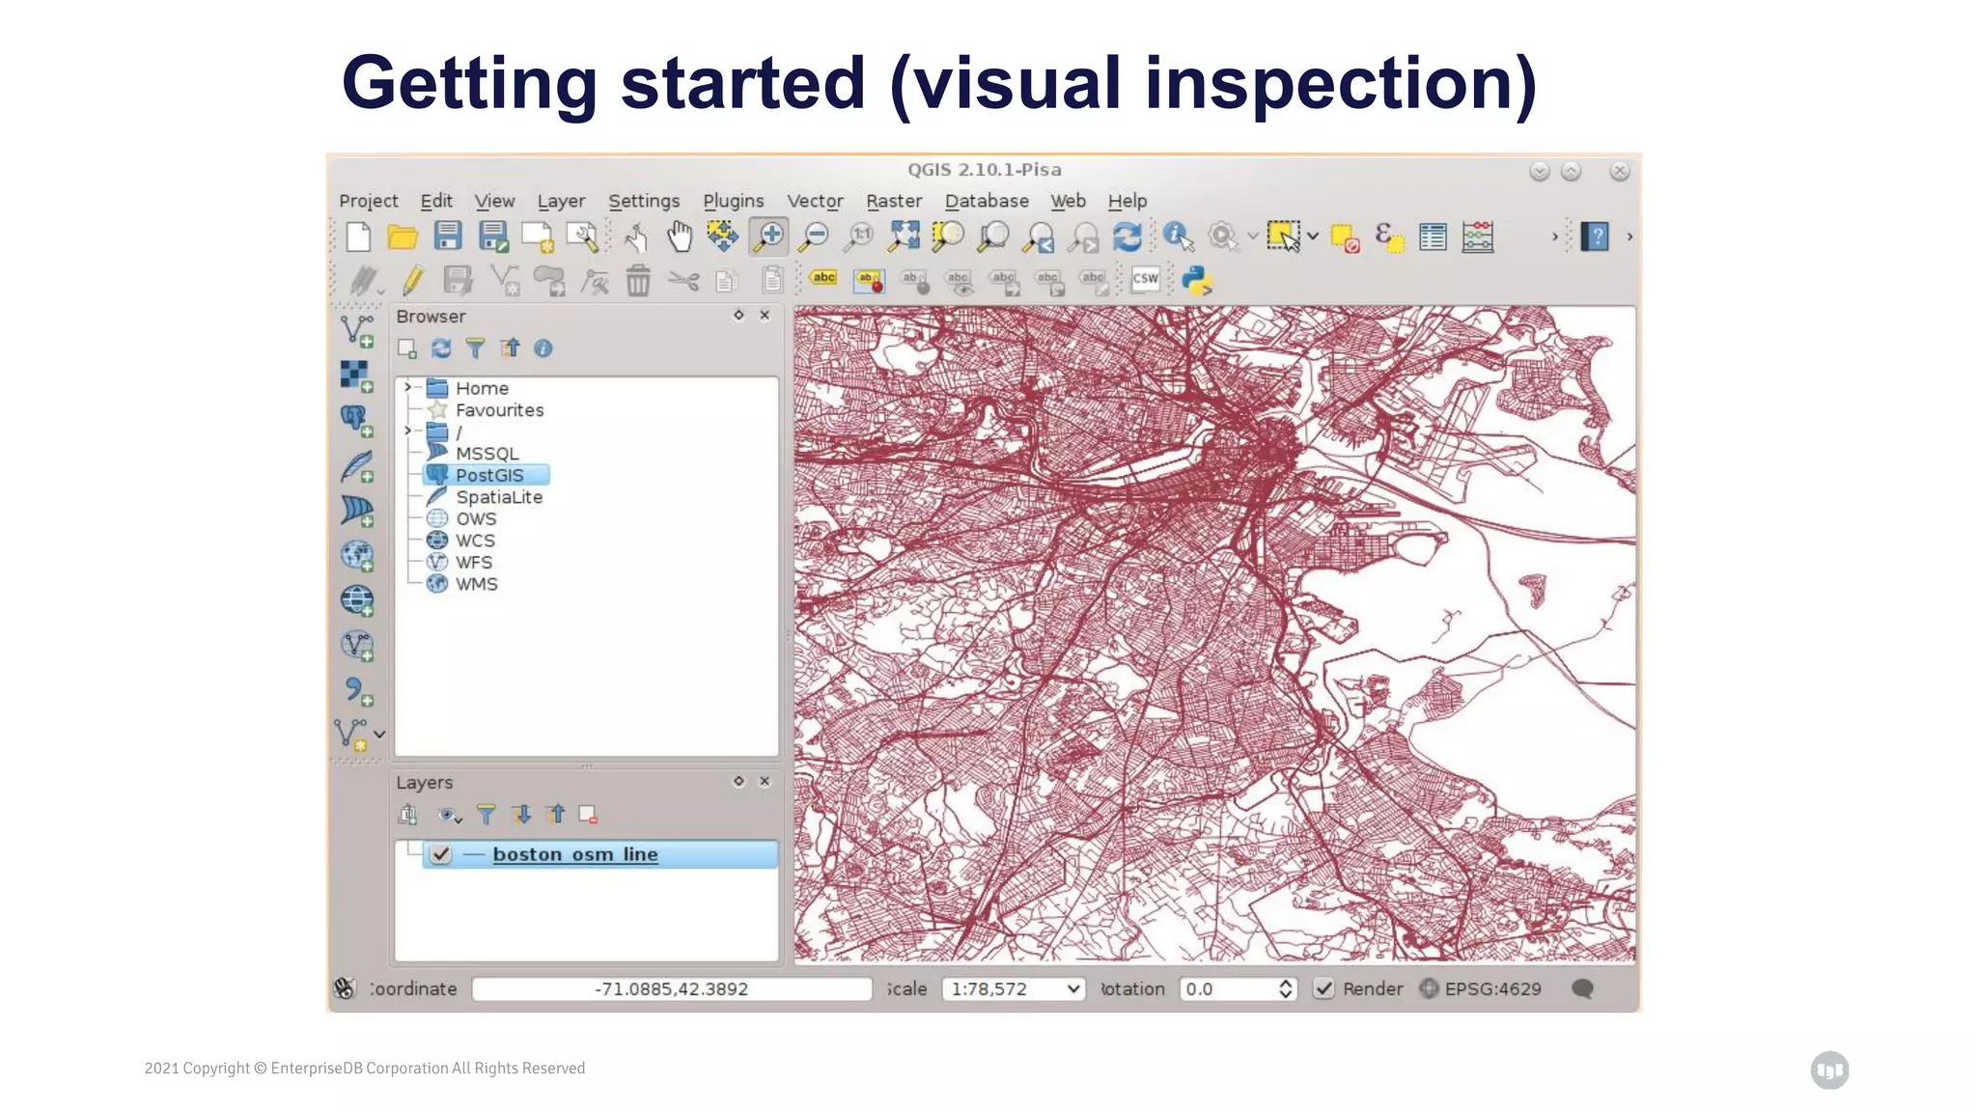Open the Settings menu
The width and height of the screenshot is (1977, 1112).
coord(644,201)
